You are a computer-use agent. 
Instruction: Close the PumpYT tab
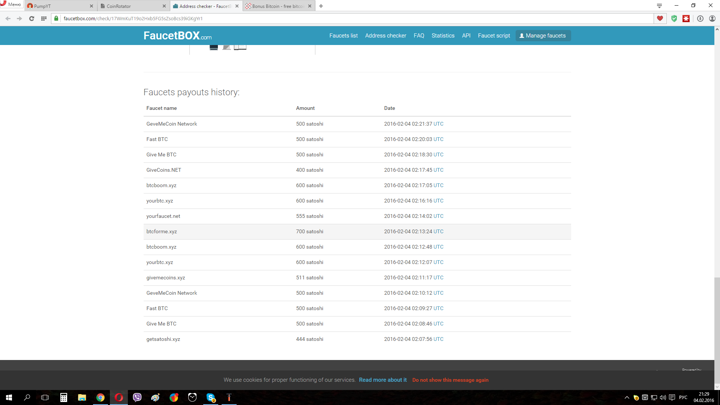(91, 6)
